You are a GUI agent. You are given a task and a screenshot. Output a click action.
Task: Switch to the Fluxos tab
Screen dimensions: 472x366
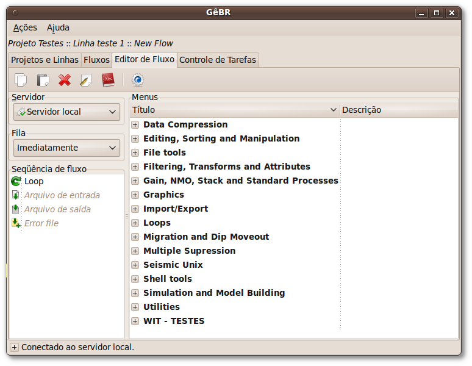pos(96,60)
